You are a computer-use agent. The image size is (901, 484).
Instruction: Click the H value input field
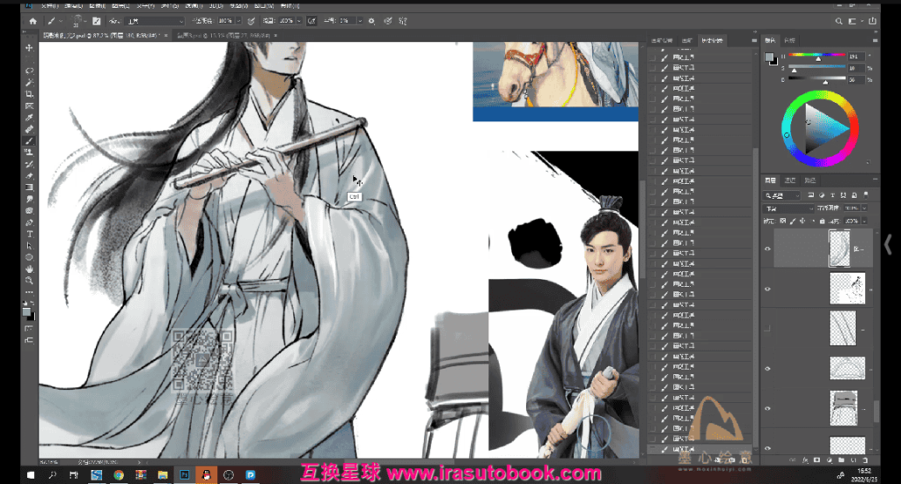pos(855,56)
